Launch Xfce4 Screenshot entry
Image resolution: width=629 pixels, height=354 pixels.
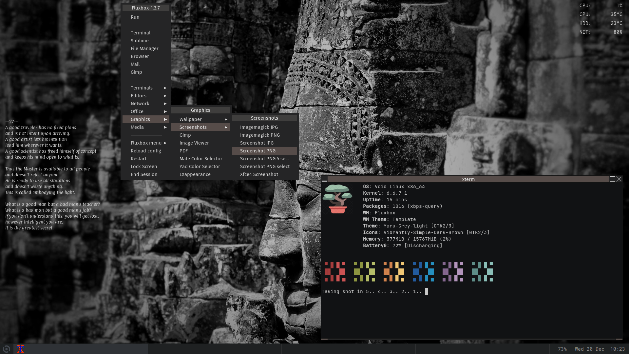tap(264, 174)
